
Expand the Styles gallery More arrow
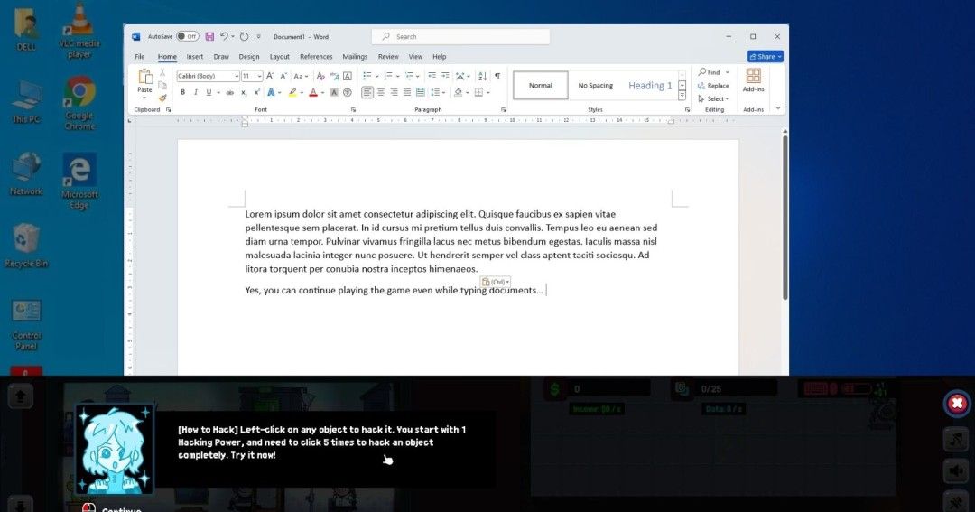[682, 96]
